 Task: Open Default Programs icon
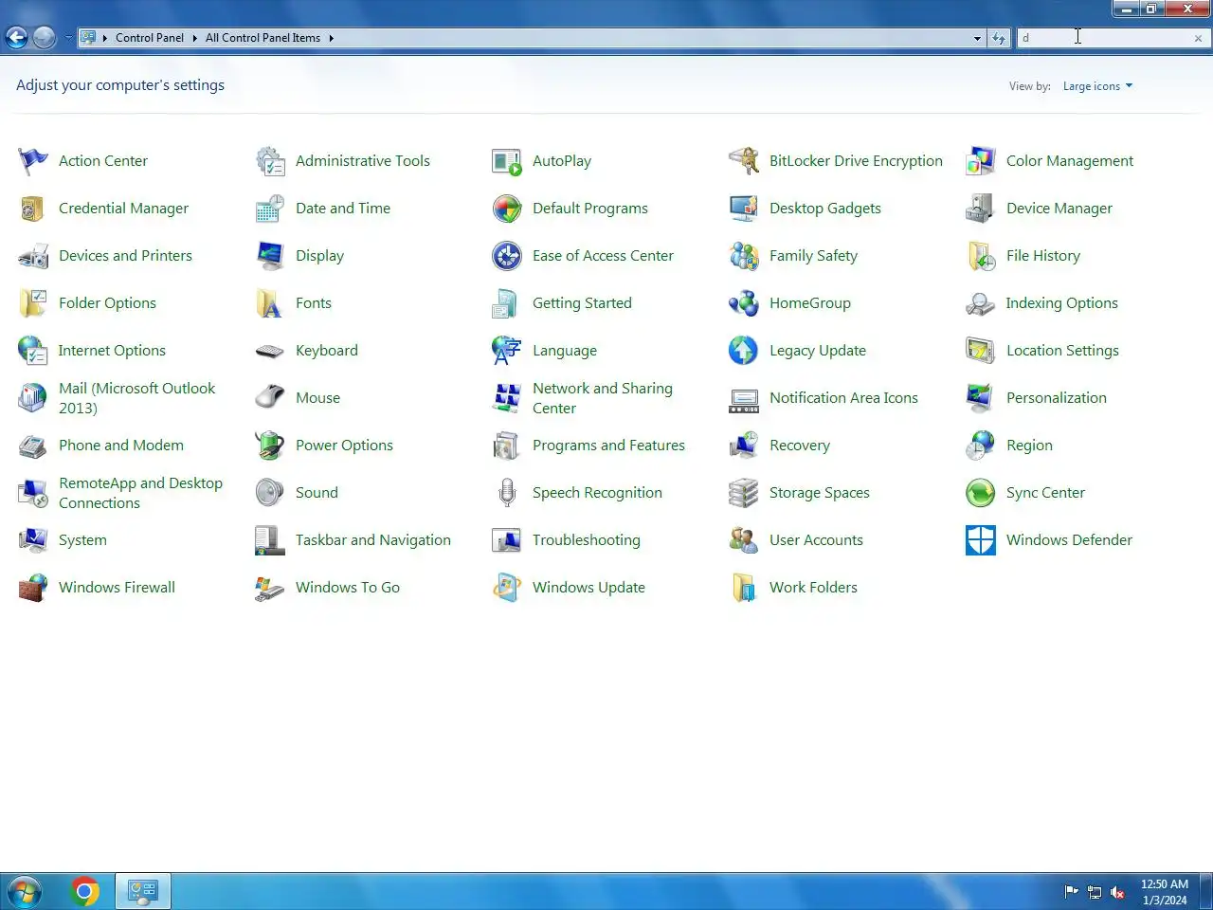coord(507,209)
